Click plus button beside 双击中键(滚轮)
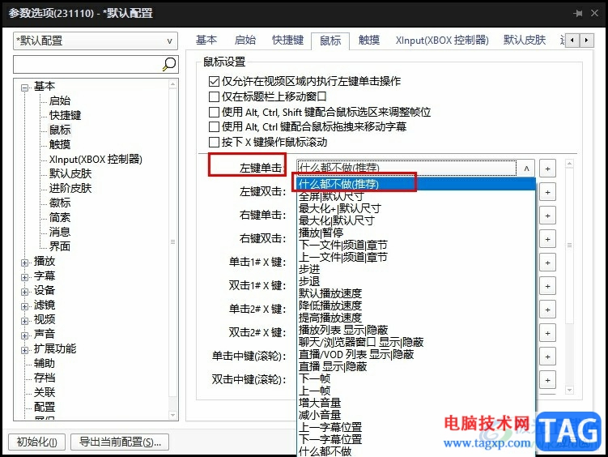The height and width of the screenshot is (457, 608). [547, 380]
